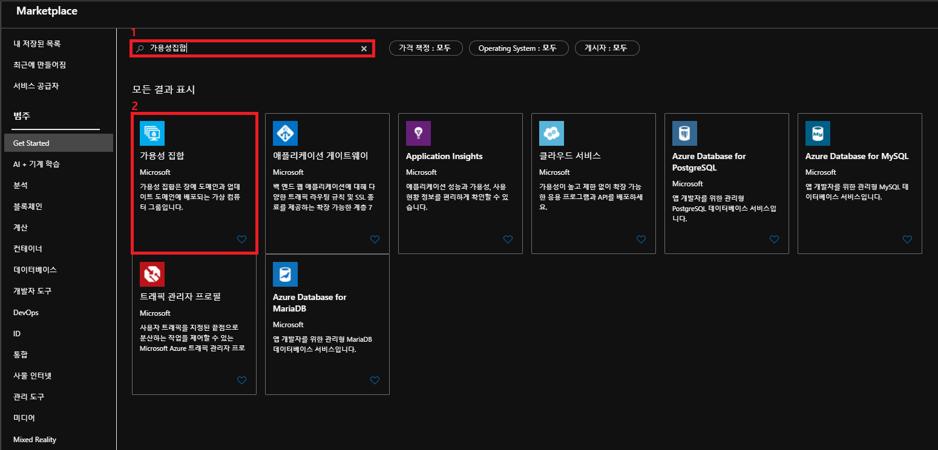Open the 게시자 : 모두 filter

tap(607, 48)
